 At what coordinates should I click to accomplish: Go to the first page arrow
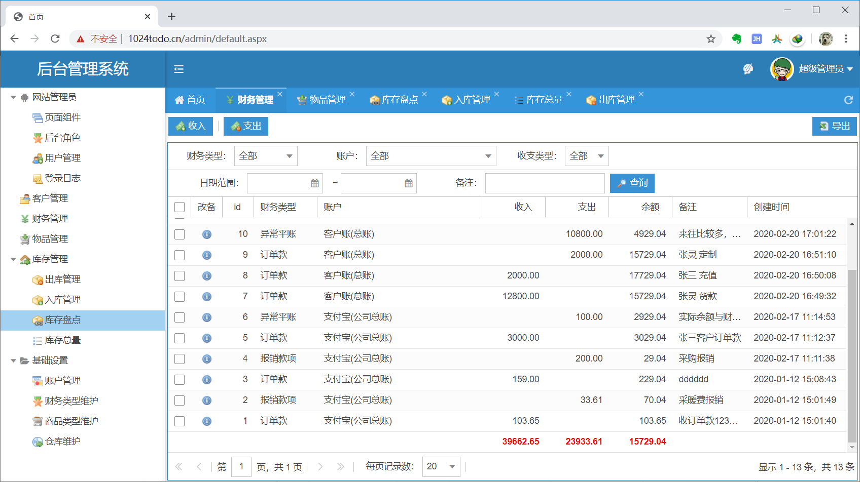(x=178, y=467)
